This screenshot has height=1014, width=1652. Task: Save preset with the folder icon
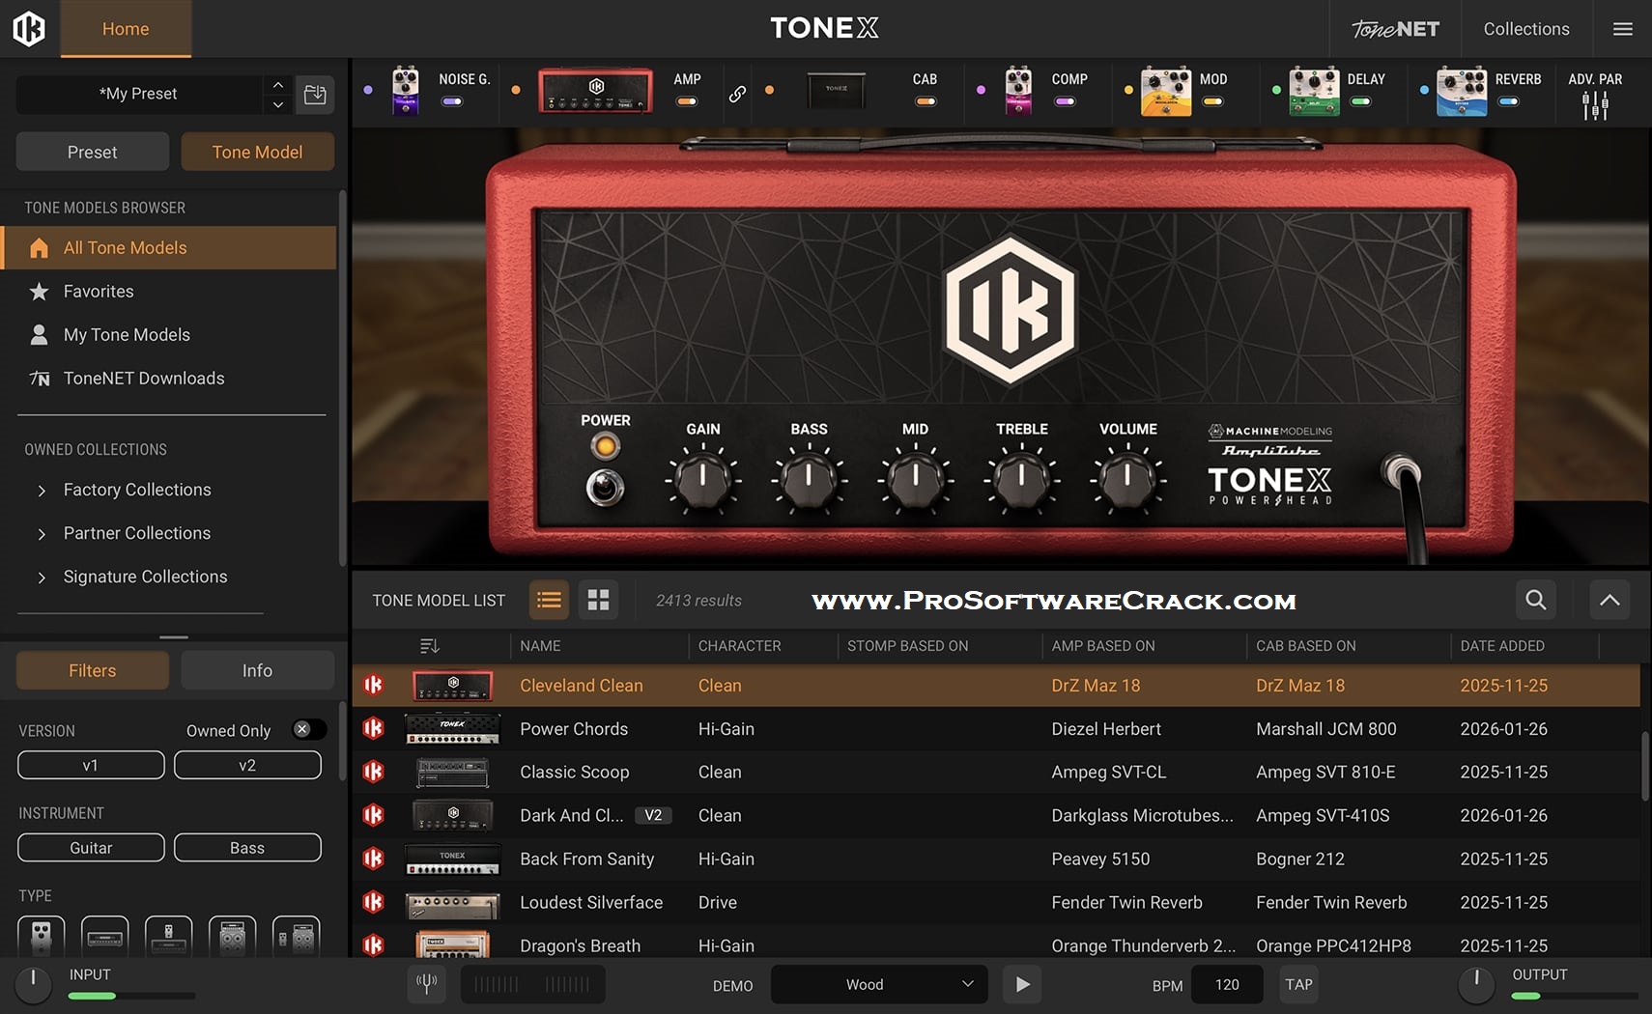click(x=315, y=94)
